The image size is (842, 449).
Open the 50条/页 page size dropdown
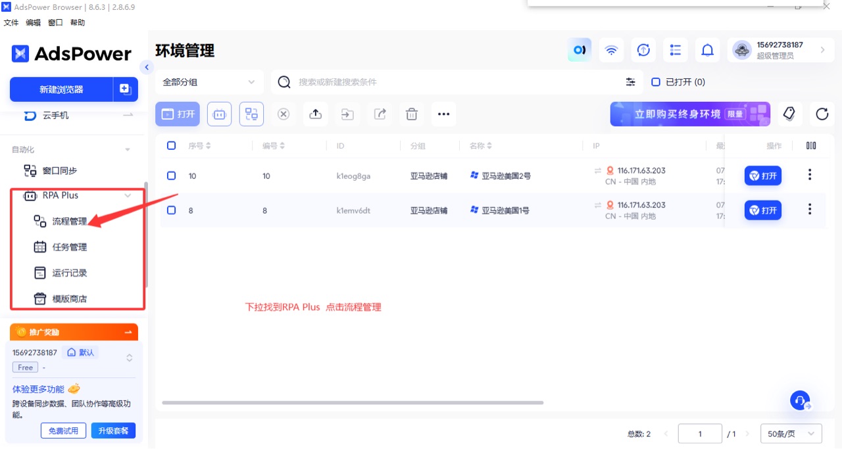[x=791, y=434]
